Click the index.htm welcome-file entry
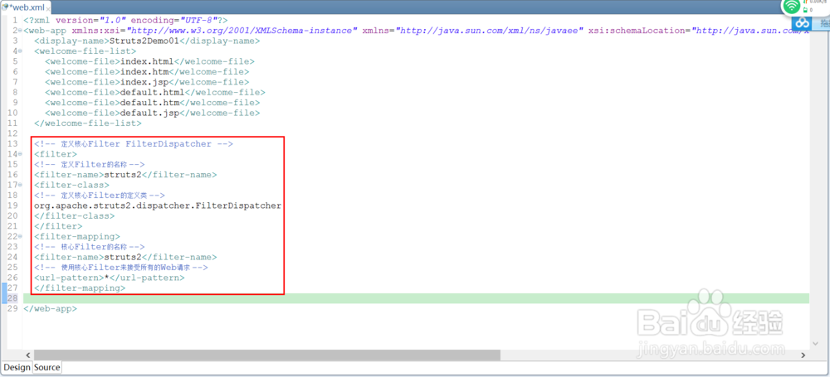 [x=144, y=71]
